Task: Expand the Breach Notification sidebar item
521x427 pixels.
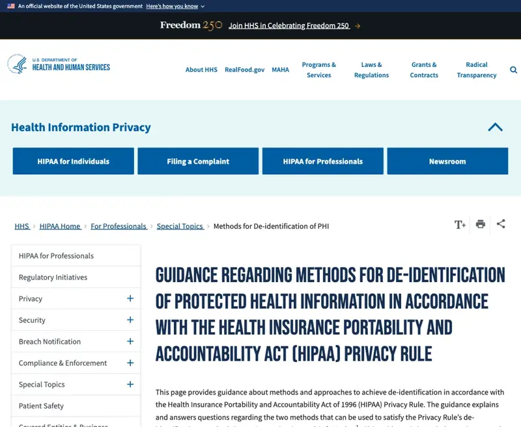Action: tap(130, 341)
